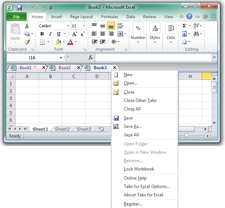The width and height of the screenshot is (225, 208).
Task: Click the Clear eraser icon
Action: 185,42
